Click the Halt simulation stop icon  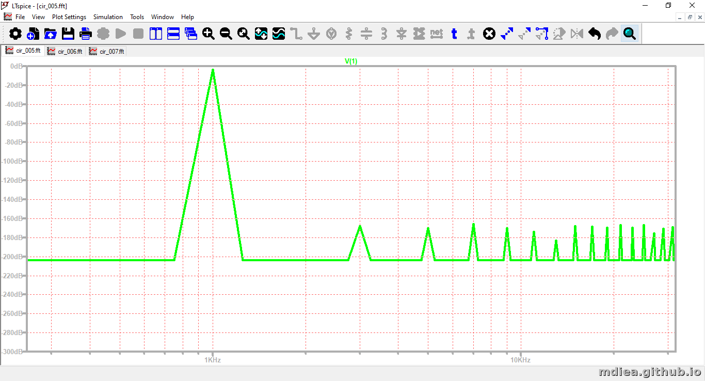pos(138,34)
